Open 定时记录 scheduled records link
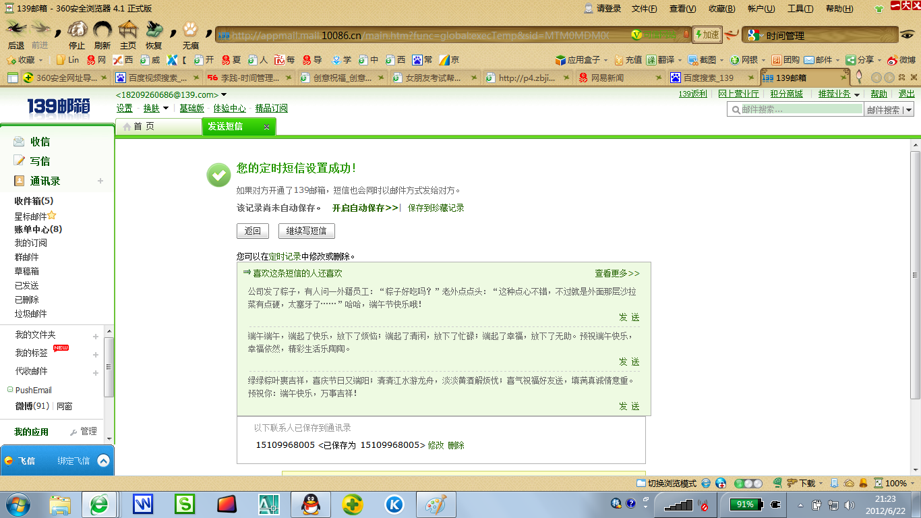Viewport: 921px width, 518px height. [x=285, y=256]
